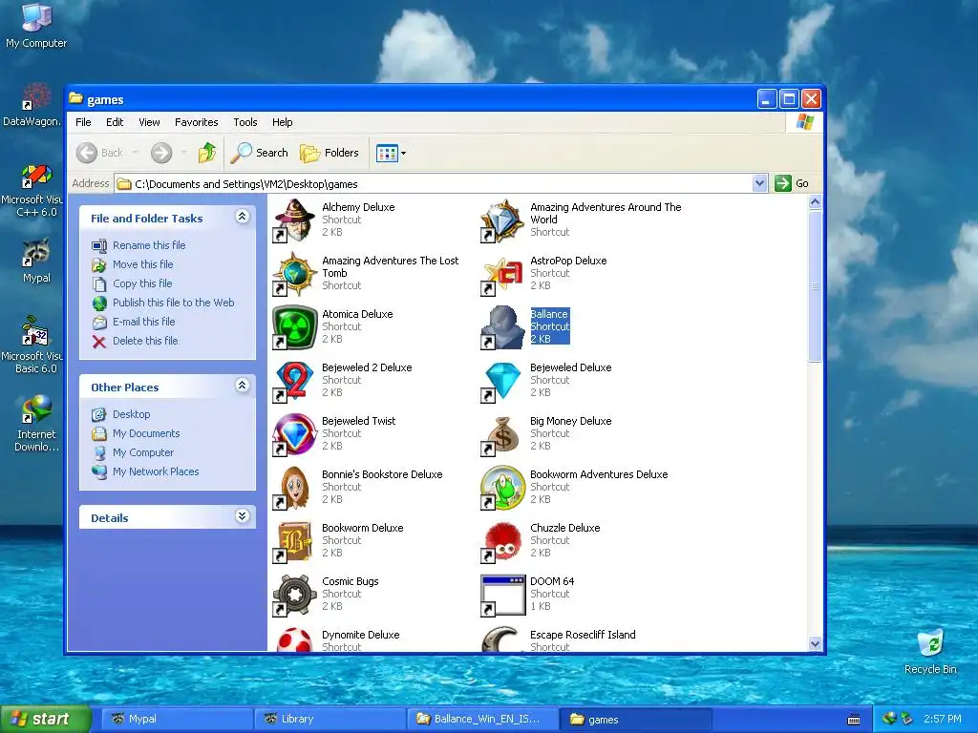Switch to Mypal taskbar button
978x733 pixels.
coord(179,720)
